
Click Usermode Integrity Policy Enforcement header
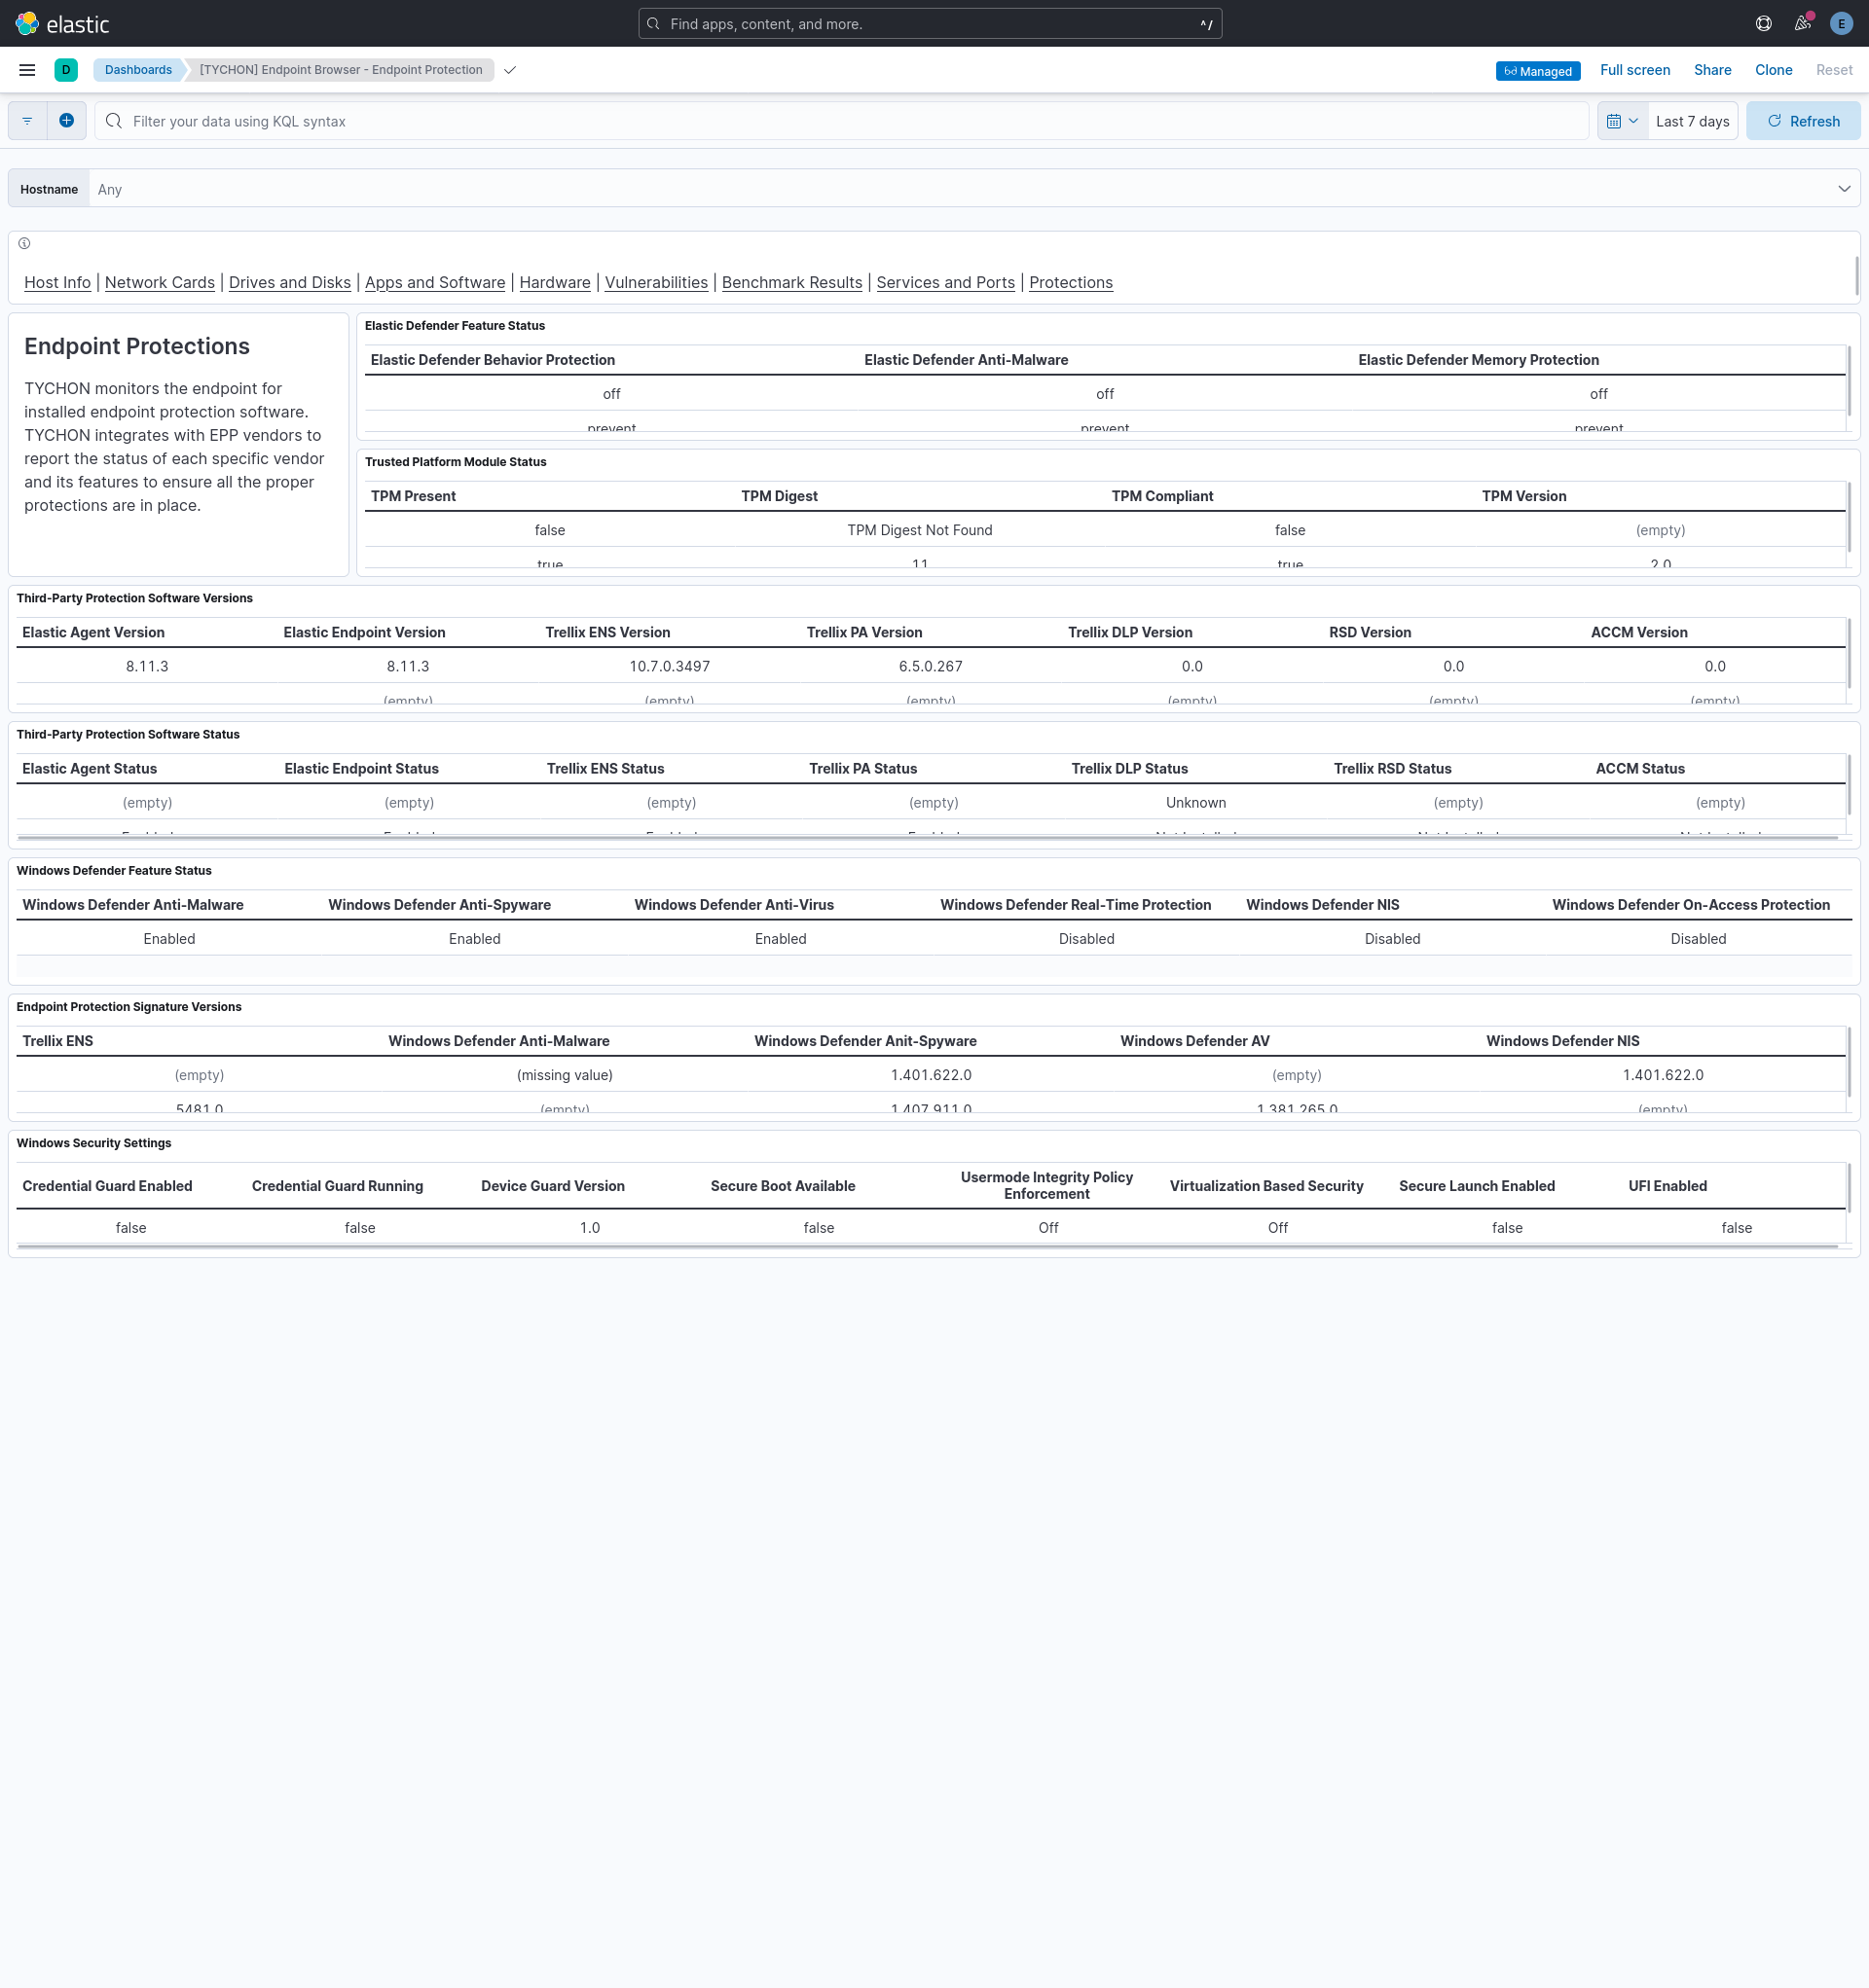click(1046, 1186)
